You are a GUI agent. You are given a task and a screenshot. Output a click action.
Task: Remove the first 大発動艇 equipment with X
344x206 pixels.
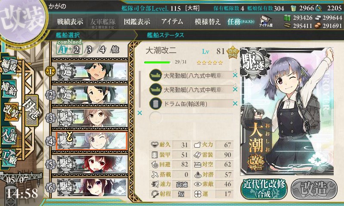(x=235, y=75)
